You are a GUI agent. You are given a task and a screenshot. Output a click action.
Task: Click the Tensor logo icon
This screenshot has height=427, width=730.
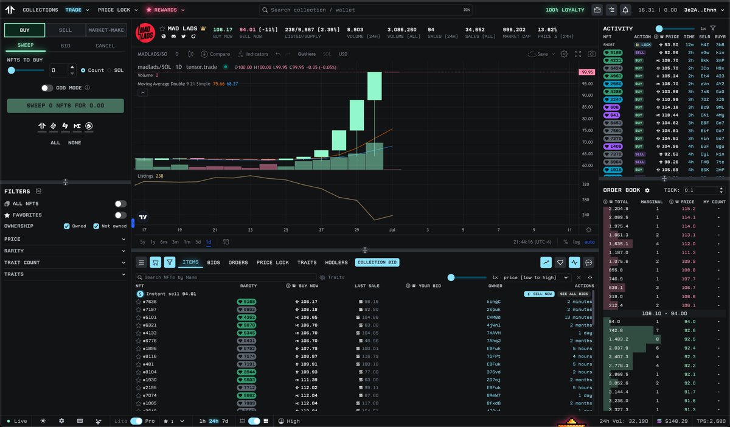pos(10,10)
